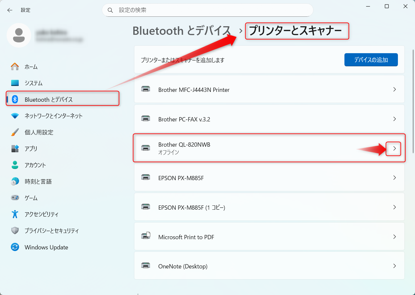Open ネットワークとインターネット settings section
This screenshot has width=415, height=295.
point(54,116)
